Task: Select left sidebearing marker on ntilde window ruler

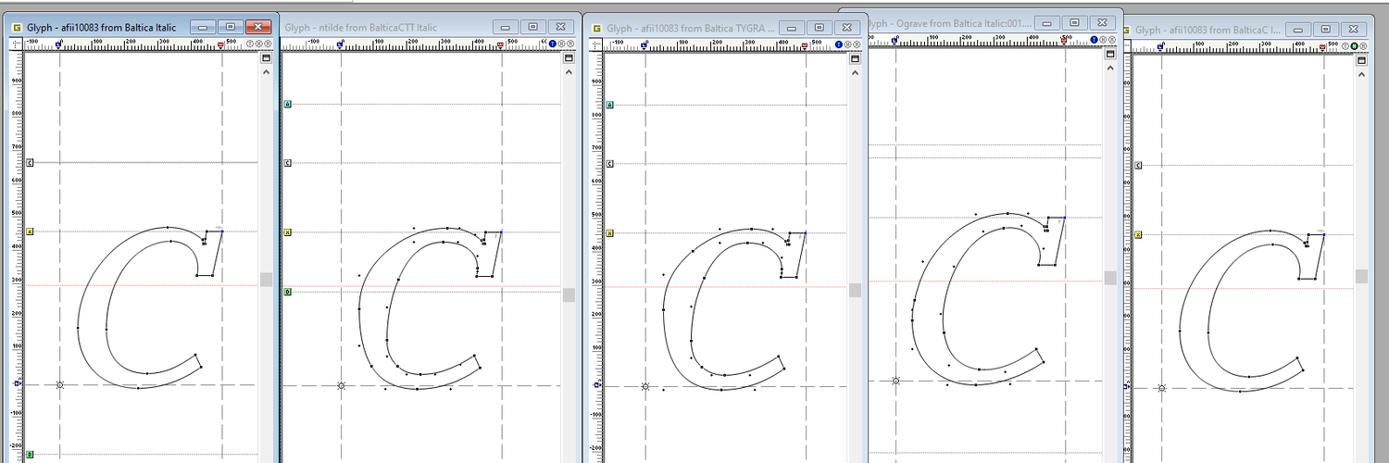Action: coord(340,44)
